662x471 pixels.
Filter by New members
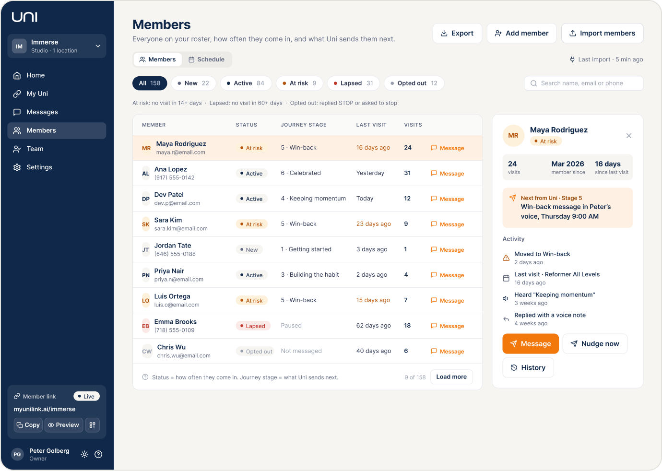pos(193,83)
